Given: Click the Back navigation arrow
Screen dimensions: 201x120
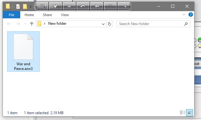Looking at the screenshot, I should pos(9,24).
